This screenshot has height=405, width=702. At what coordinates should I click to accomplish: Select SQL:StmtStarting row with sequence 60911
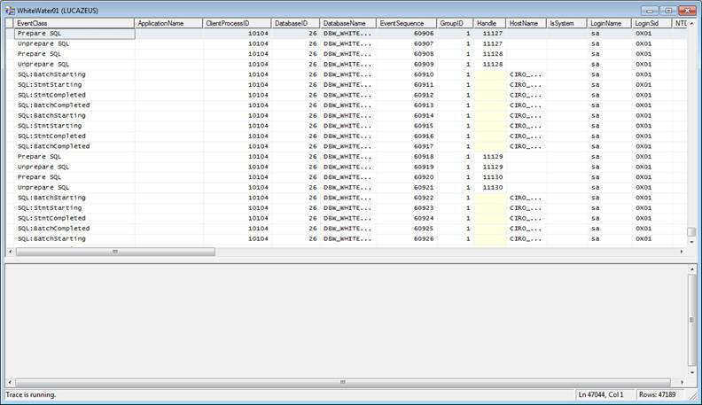[346, 85]
